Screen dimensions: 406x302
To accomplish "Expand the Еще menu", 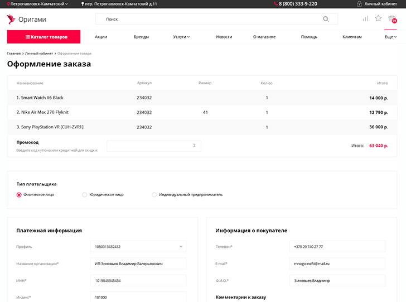I will click(x=390, y=37).
